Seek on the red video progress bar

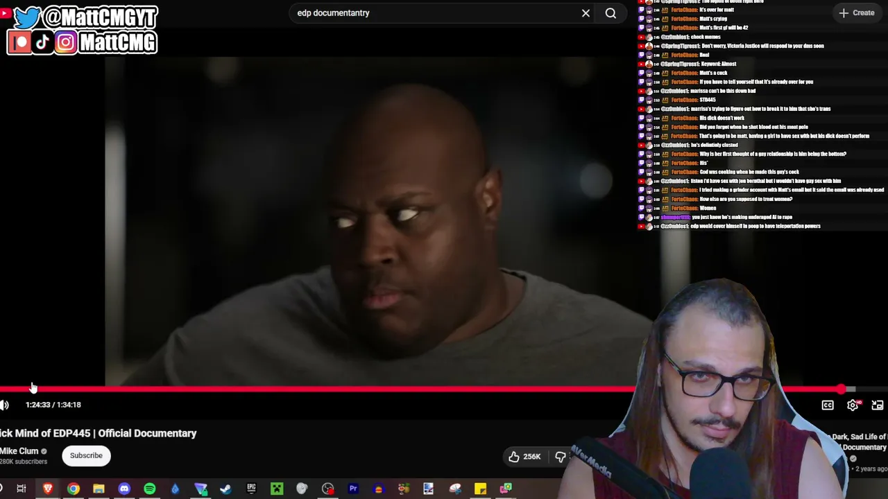coord(427,389)
